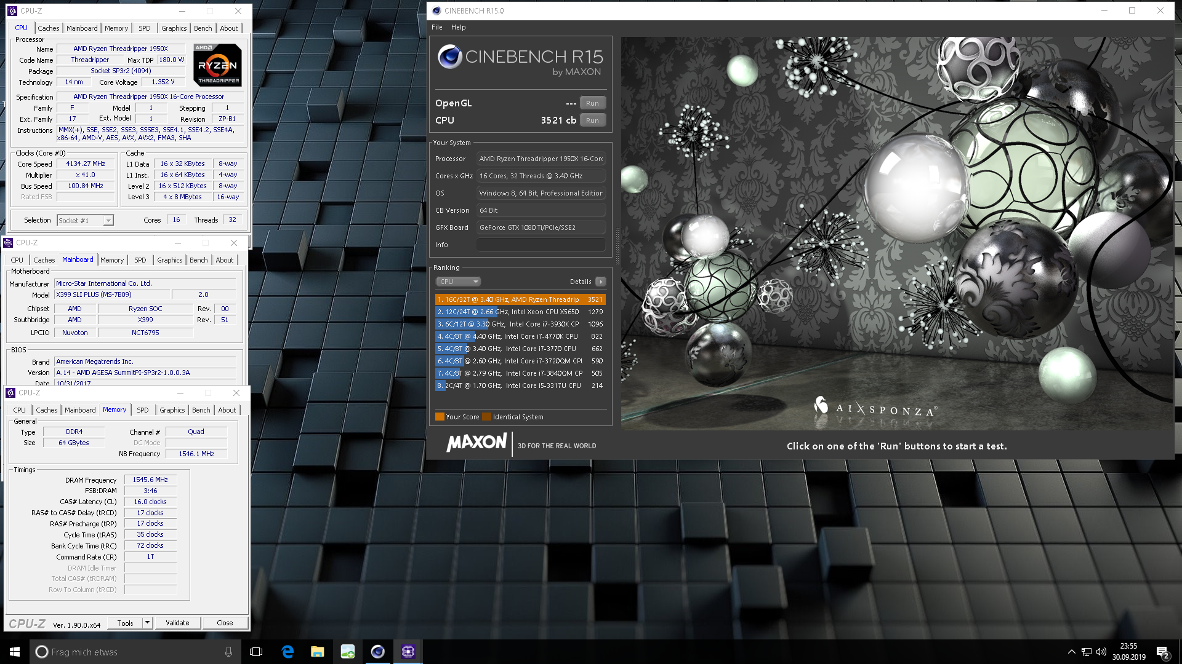Select ranking row Intel Core i7-4770K
1182x664 pixels.
[x=520, y=336]
